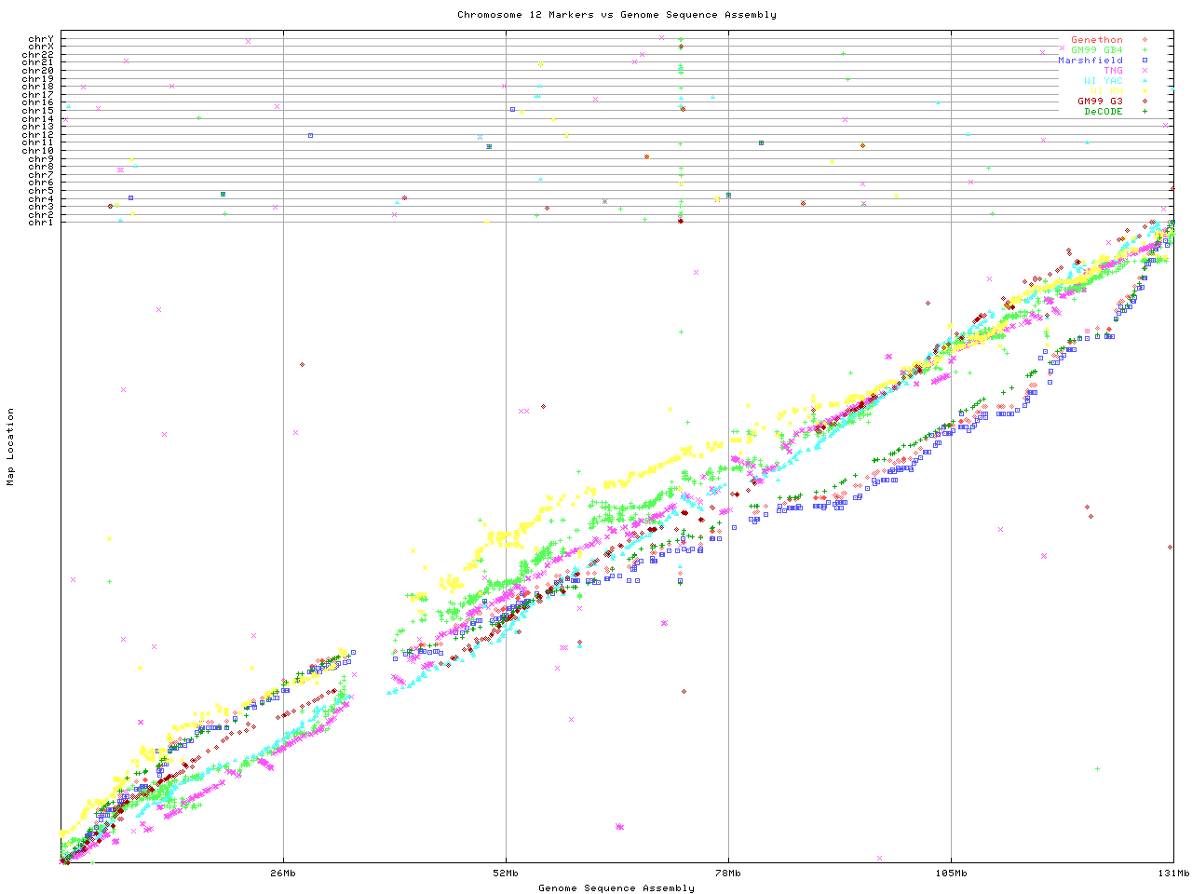1192x894 pixels.
Task: Click the Genome Sequence Assembly x-axis title
Action: point(616,888)
